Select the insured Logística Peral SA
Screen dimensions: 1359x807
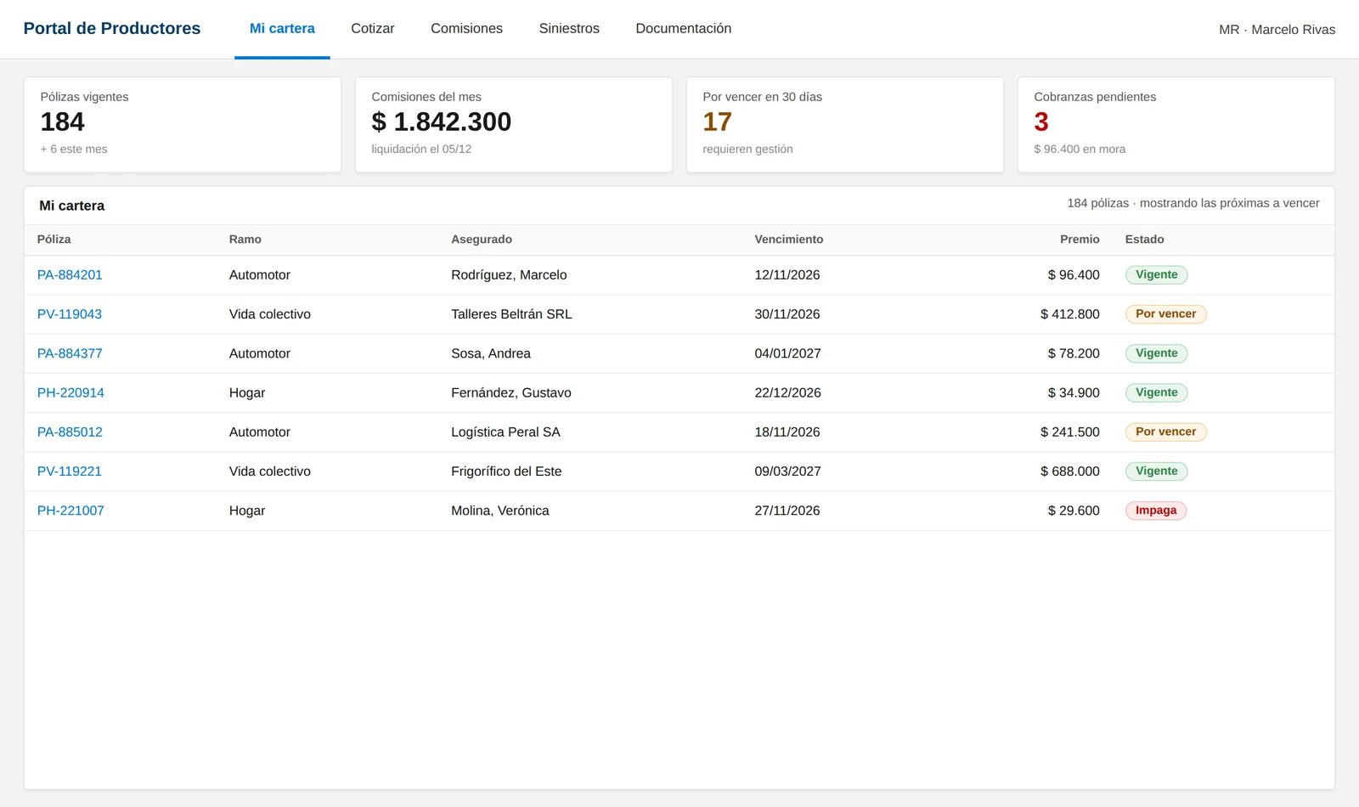pos(505,432)
